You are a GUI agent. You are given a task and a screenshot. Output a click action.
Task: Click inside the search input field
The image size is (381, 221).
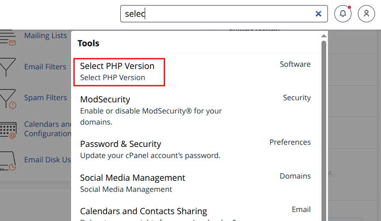pyautogui.click(x=223, y=14)
